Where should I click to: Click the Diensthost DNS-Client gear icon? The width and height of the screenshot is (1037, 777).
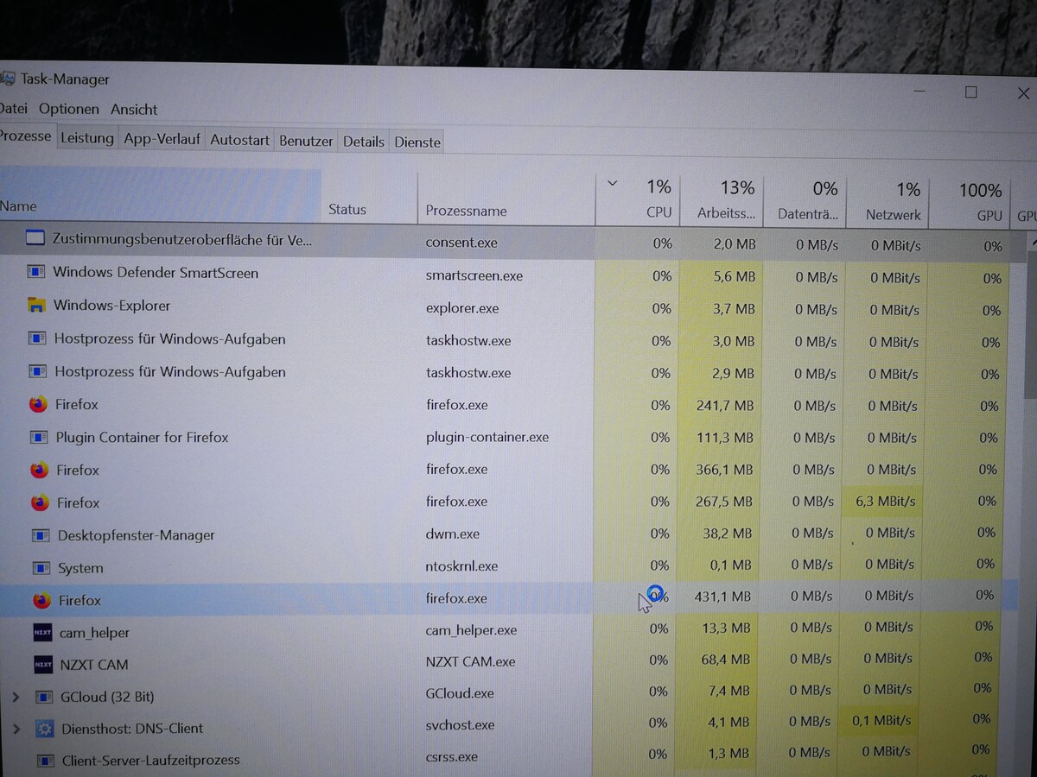(44, 729)
